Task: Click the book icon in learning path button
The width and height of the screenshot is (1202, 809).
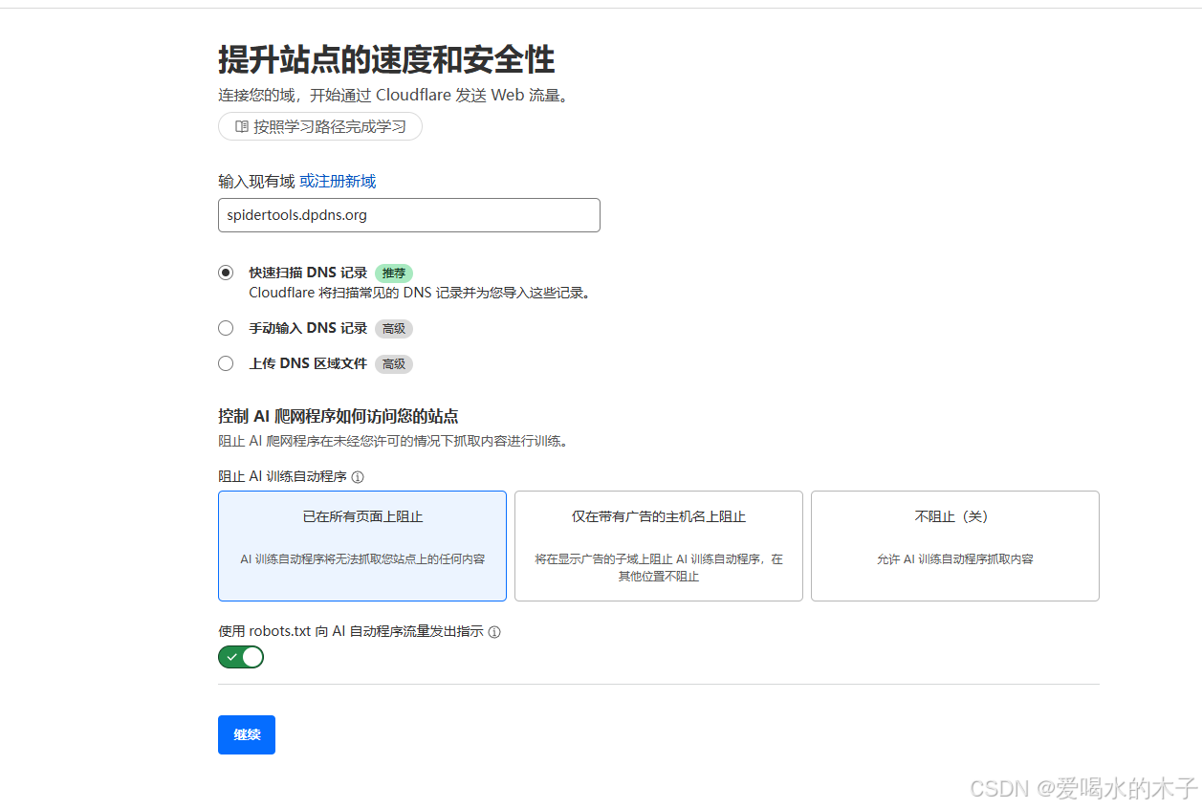Action: pos(242,126)
